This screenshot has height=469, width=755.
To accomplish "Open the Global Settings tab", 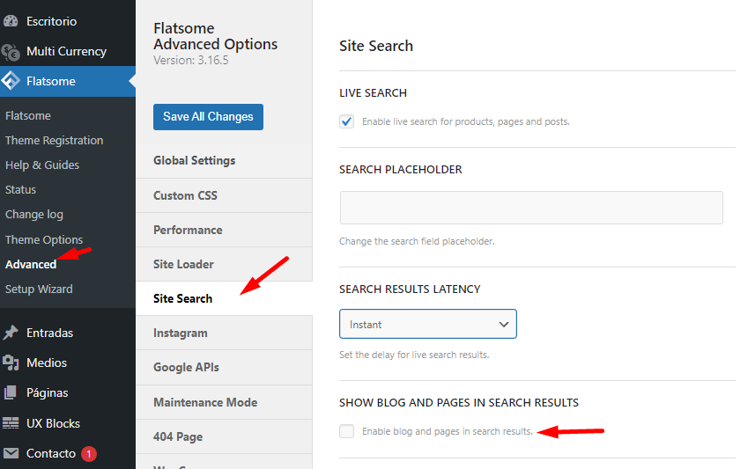I will point(224,161).
